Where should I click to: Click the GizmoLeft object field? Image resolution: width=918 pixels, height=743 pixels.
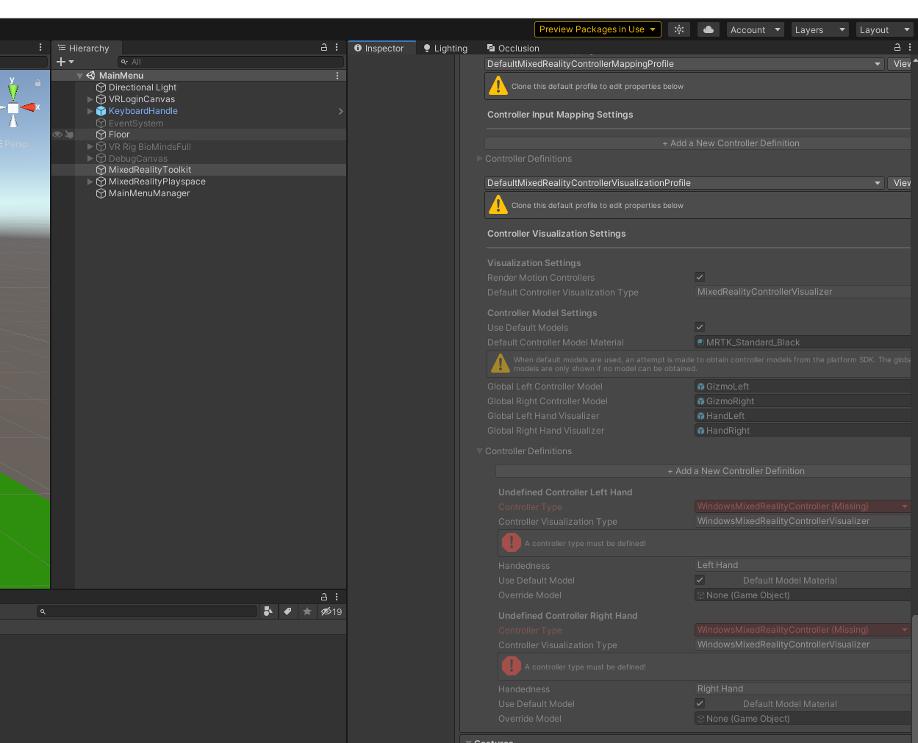pyautogui.click(x=803, y=386)
